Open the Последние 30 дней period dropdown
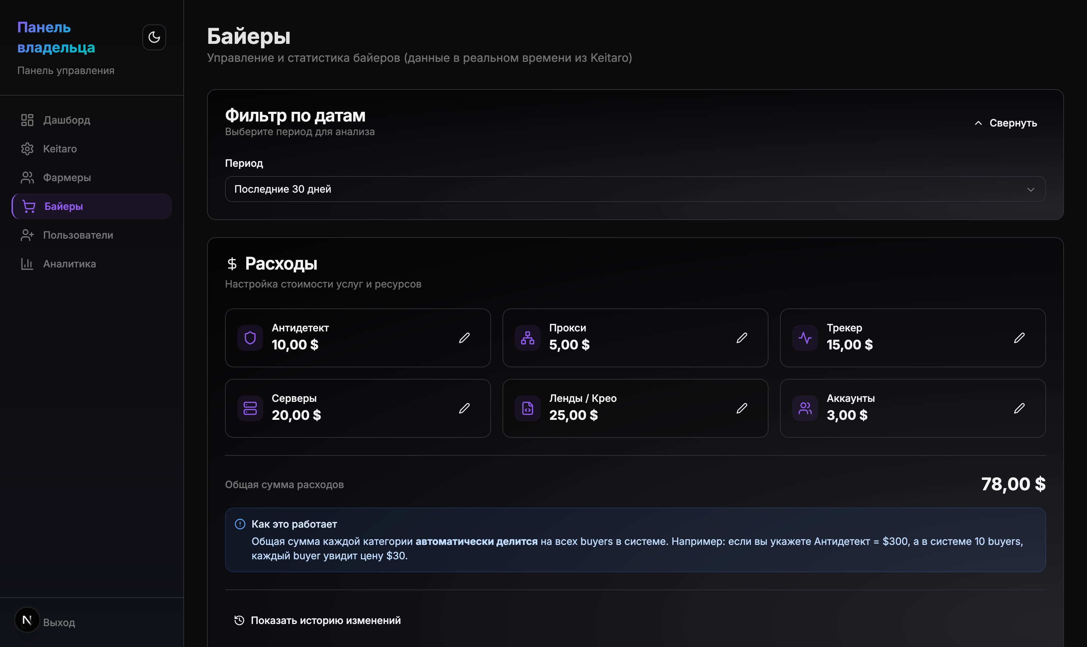The height and width of the screenshot is (647, 1087). click(635, 189)
